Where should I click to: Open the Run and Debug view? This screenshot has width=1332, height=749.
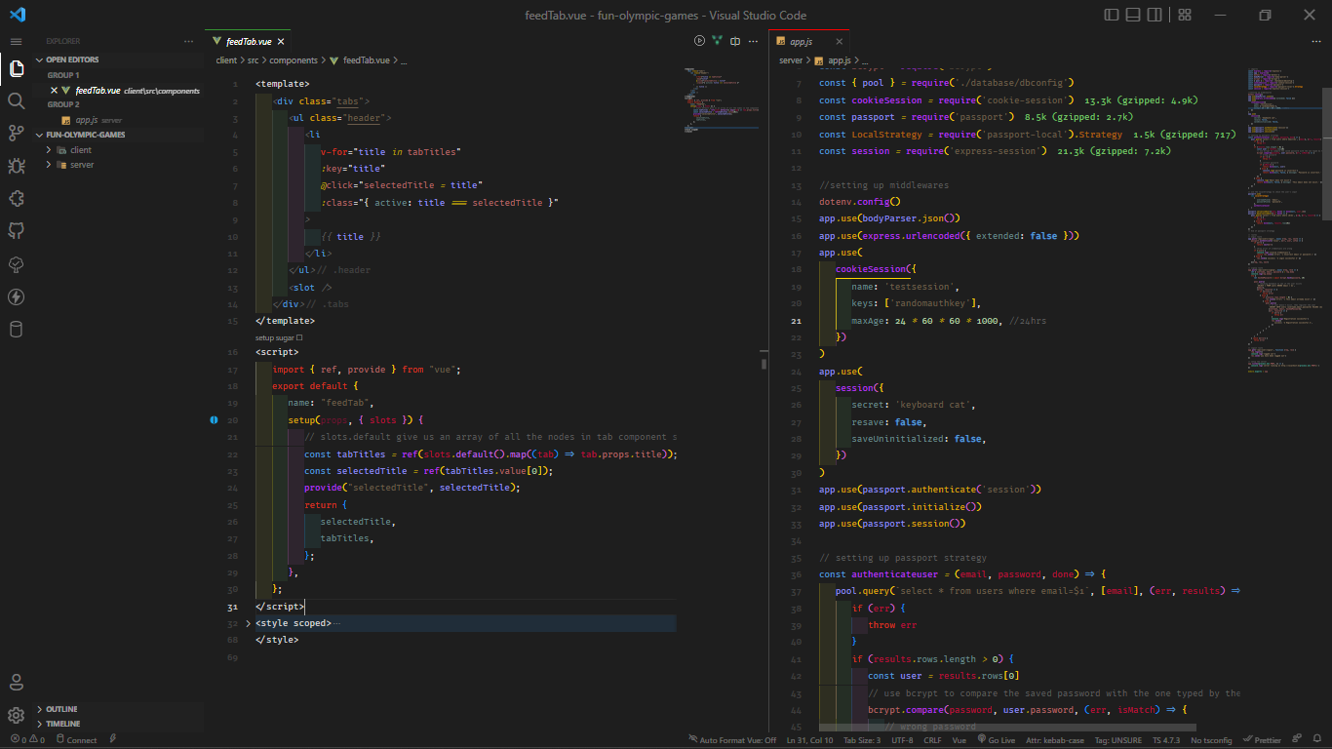[x=16, y=166]
